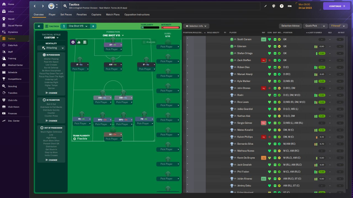Sort by the Player column header
Screen dimensions: 353x198
coord(233,32)
